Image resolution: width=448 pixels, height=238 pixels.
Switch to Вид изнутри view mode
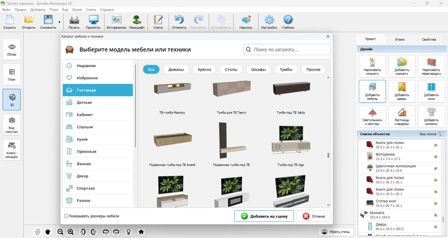[12, 125]
